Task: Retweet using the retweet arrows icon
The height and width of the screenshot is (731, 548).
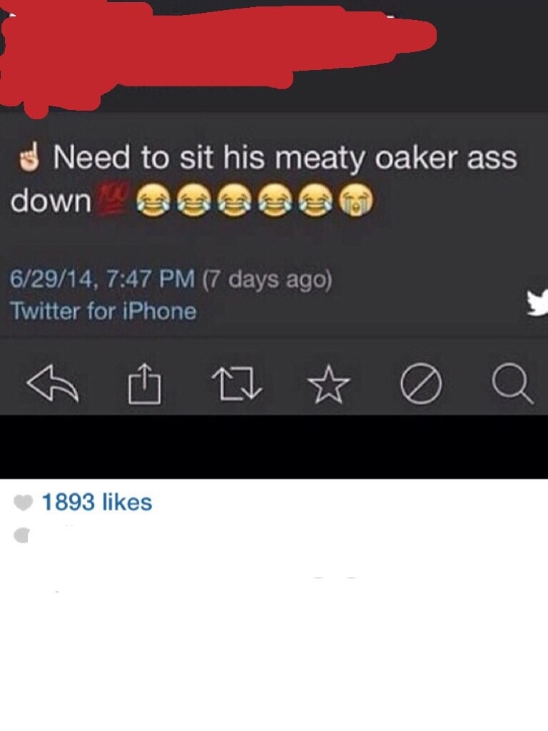Action: [237, 385]
